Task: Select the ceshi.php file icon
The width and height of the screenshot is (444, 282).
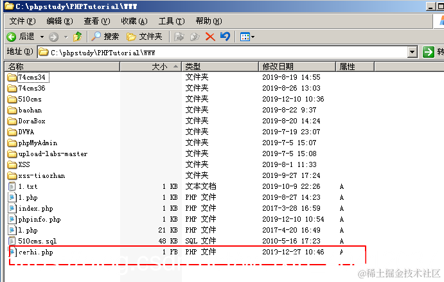Action: 12,252
